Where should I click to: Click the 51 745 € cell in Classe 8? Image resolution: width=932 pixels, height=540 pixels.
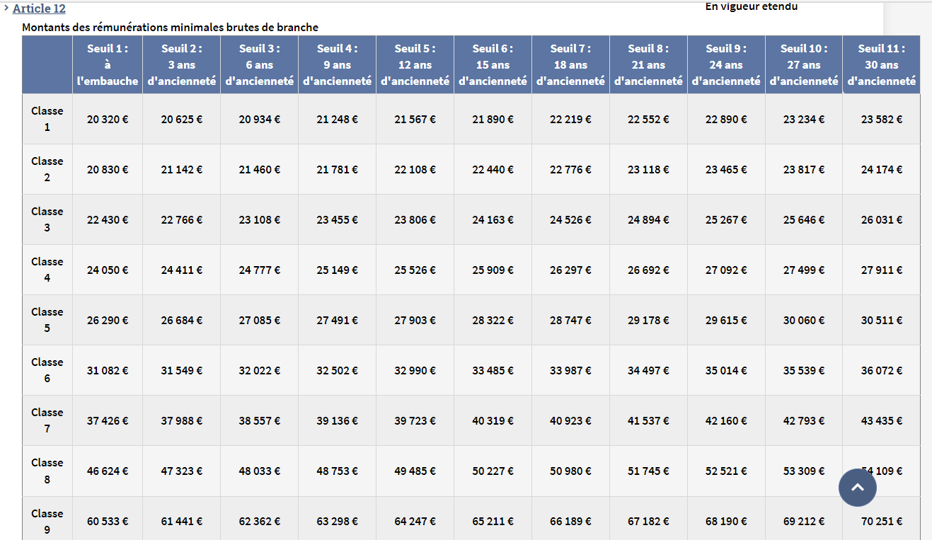coord(648,471)
